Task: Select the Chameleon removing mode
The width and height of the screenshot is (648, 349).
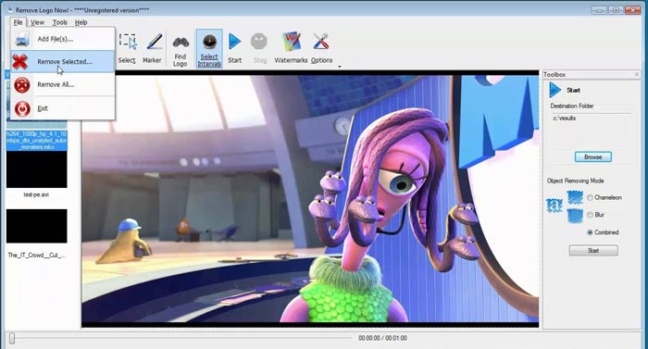Action: tap(591, 198)
